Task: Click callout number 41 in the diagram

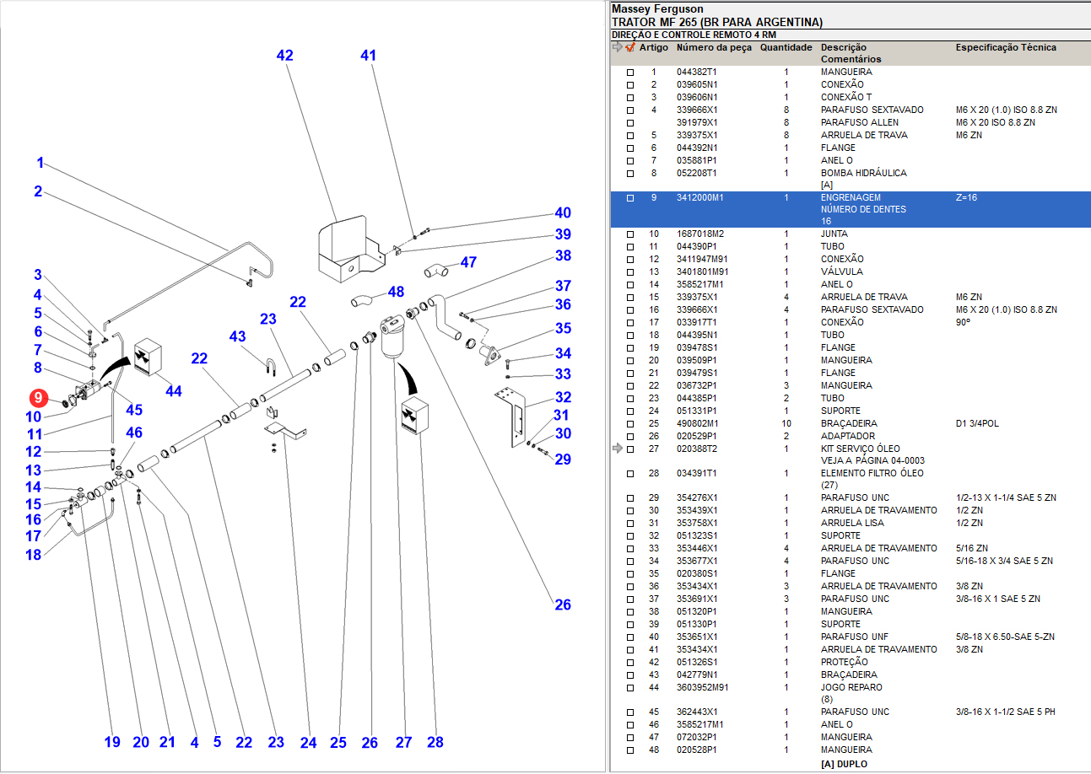Action: coord(368,56)
